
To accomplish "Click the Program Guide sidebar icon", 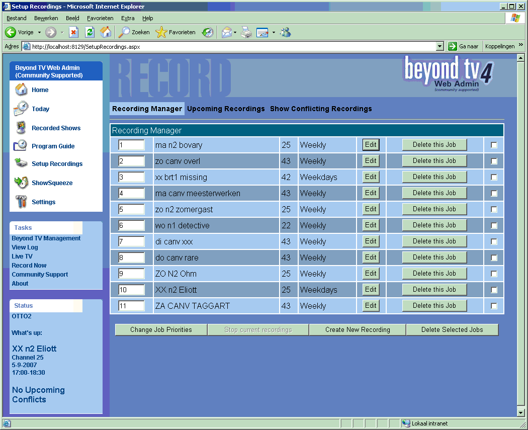I will pyautogui.click(x=20, y=145).
